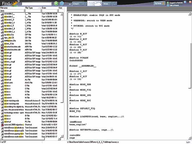
Task: Switch to the Email search tab
Action: (x=79, y=4)
